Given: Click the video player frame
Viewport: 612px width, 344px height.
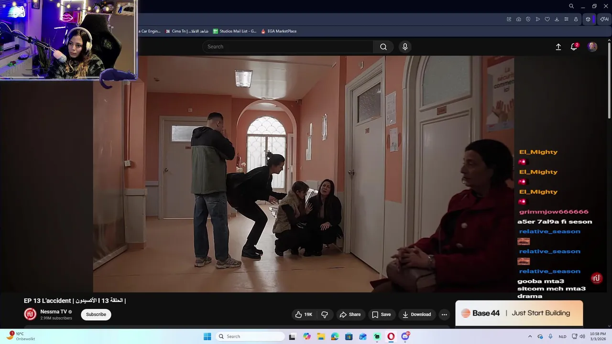Looking at the screenshot, I should [x=303, y=174].
